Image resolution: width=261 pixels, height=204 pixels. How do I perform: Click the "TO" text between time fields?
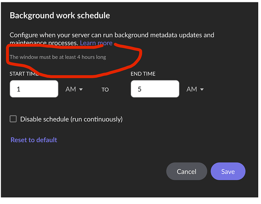coord(105,89)
